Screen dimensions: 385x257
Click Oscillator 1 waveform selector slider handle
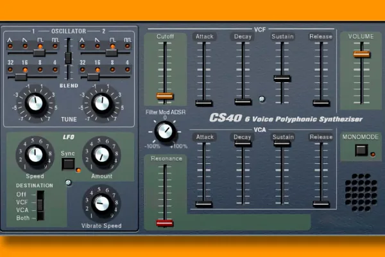point(39,53)
